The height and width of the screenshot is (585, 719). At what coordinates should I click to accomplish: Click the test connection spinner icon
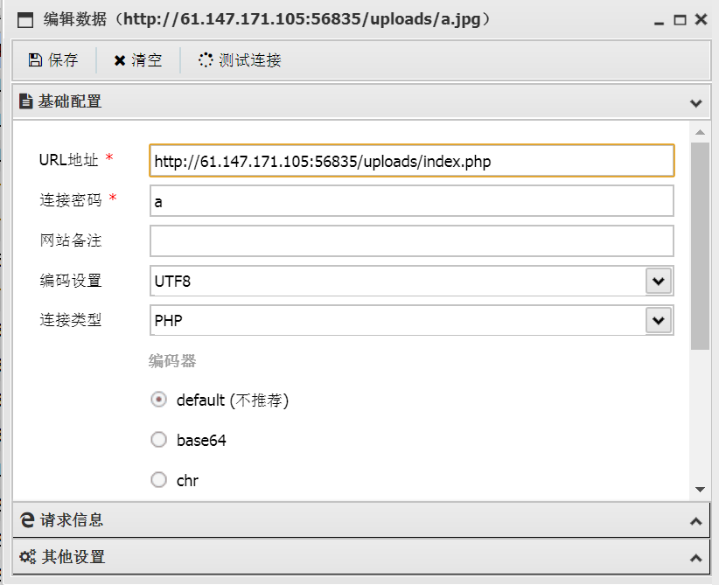tap(206, 60)
